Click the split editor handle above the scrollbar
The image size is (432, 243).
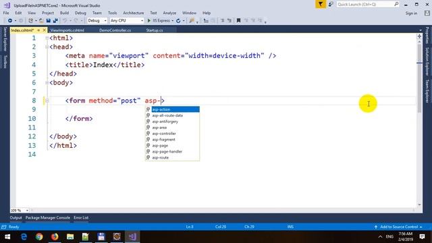[x=419, y=36]
